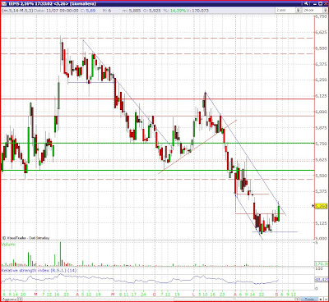Click the '(m.5,14-M.5,3)' range text
The image size is (329, 302).
click(x=17, y=11)
